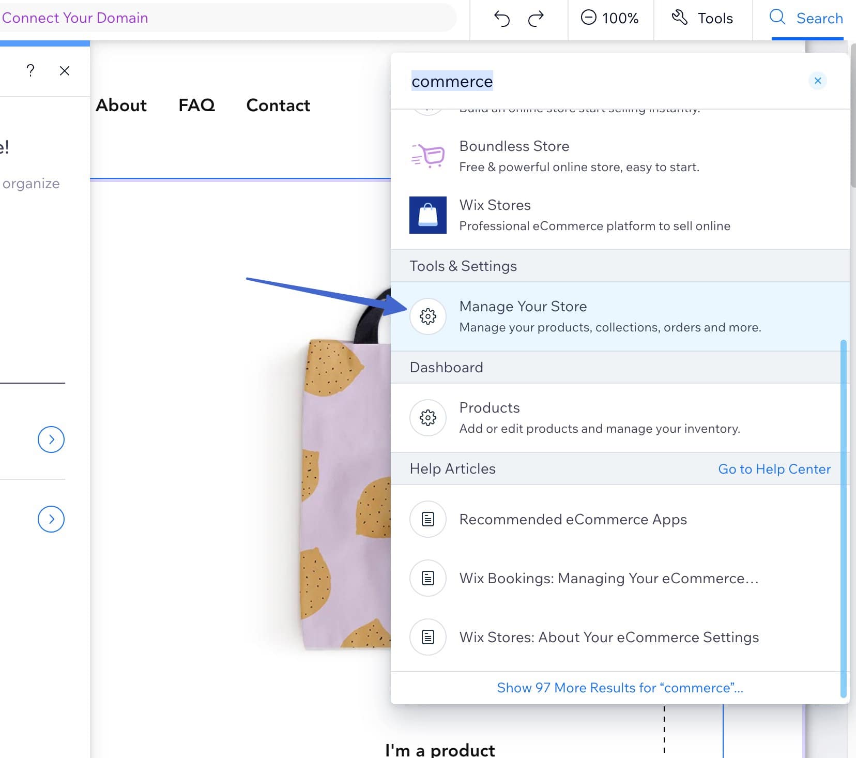Expand the upper circular chevron button
The image size is (856, 758).
click(x=51, y=439)
